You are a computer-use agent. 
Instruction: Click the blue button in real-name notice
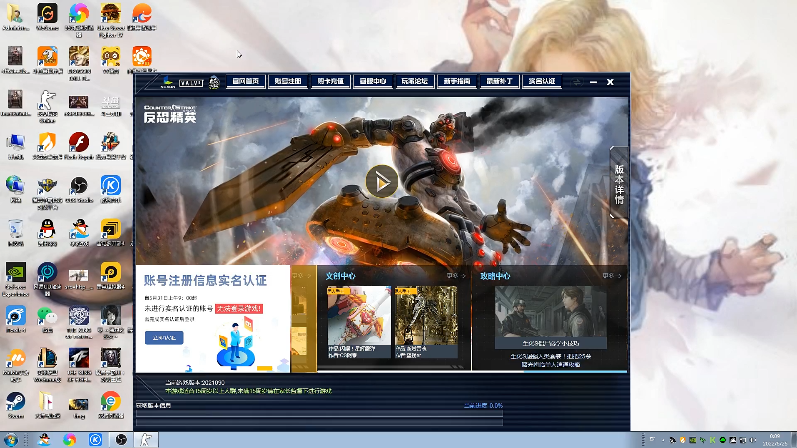click(164, 337)
